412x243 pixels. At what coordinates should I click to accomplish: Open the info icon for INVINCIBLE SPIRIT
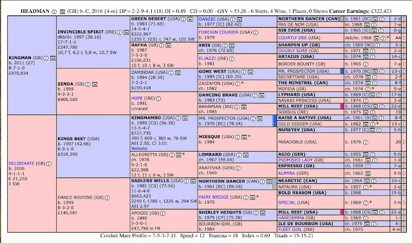click(x=120, y=32)
